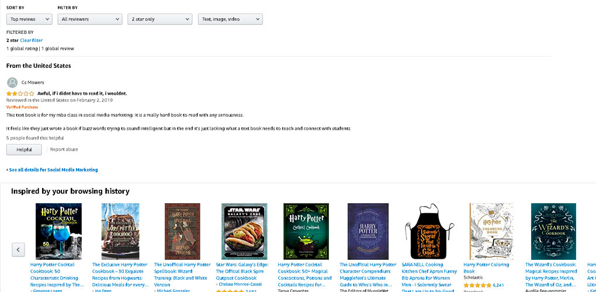Image resolution: width=596 pixels, height=292 pixels.
Task: Open 'Harry Potter Cocktail Cookbook: 50+ Magical Concoctions' link
Action: (304, 274)
